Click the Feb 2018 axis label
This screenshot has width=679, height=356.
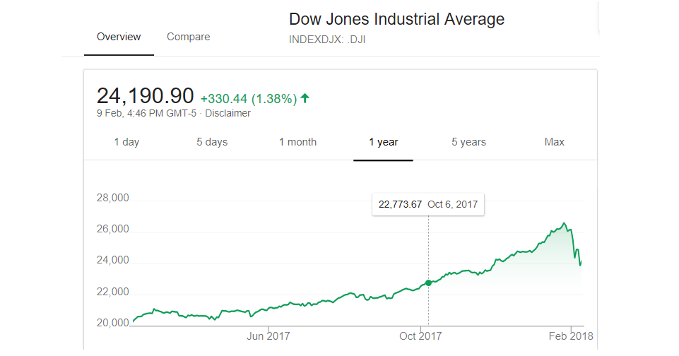coord(571,336)
